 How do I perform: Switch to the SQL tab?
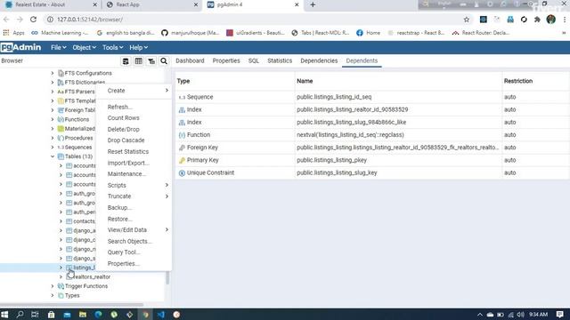pyautogui.click(x=253, y=60)
